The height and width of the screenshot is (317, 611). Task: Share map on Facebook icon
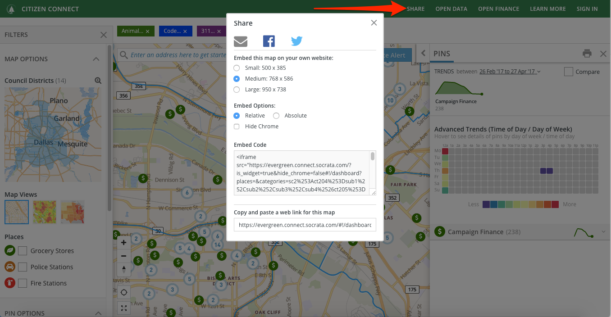coord(269,41)
